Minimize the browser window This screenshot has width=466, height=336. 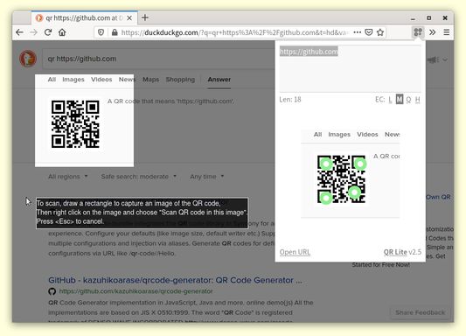point(413,18)
